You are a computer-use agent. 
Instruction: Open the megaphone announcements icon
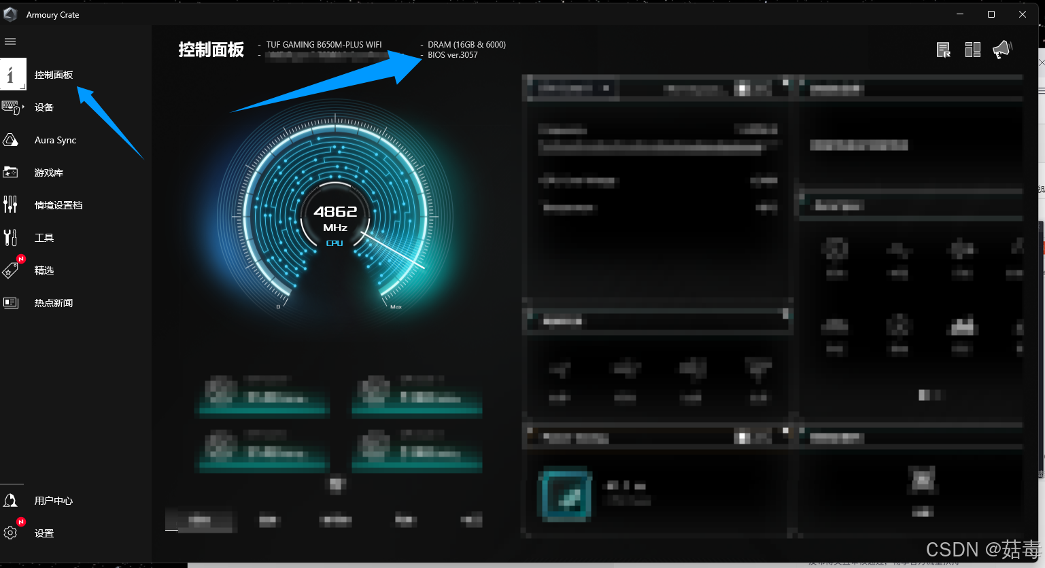(1002, 49)
